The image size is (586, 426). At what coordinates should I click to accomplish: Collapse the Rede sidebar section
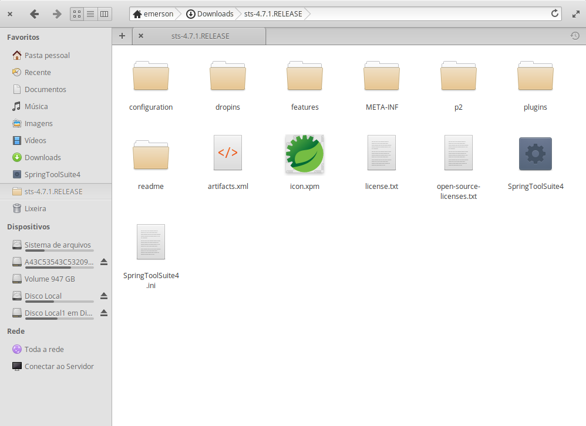click(16, 331)
